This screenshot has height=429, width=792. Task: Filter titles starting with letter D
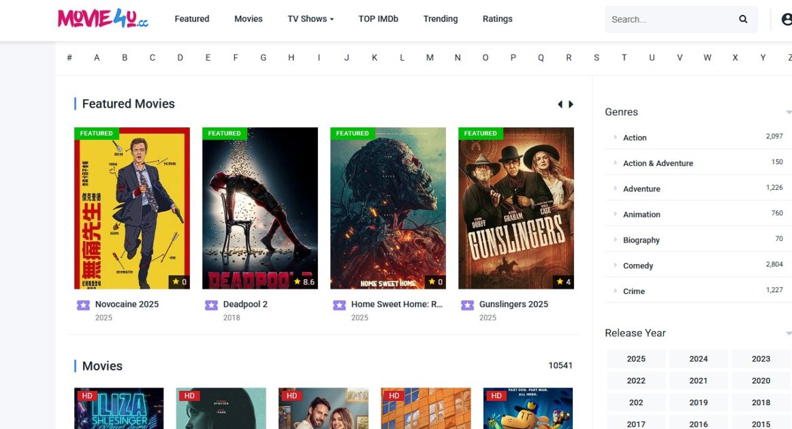180,58
